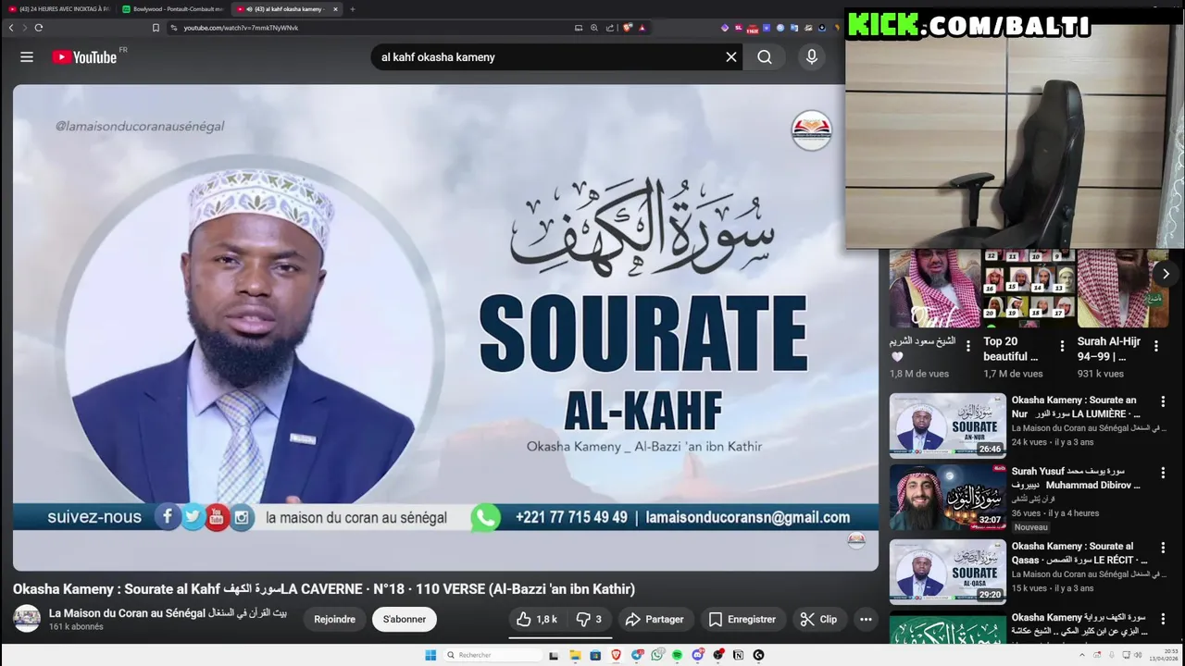1185x666 pixels.
Task: Open Notion from the taskbar
Action: (738, 655)
